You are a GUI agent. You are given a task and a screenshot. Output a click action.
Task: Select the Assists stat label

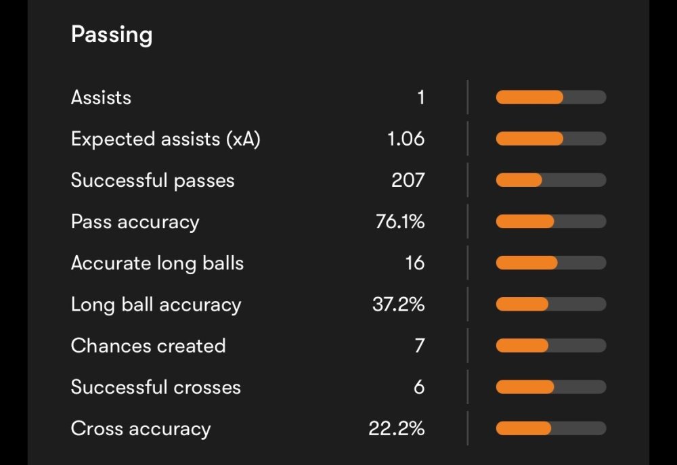pyautogui.click(x=101, y=97)
